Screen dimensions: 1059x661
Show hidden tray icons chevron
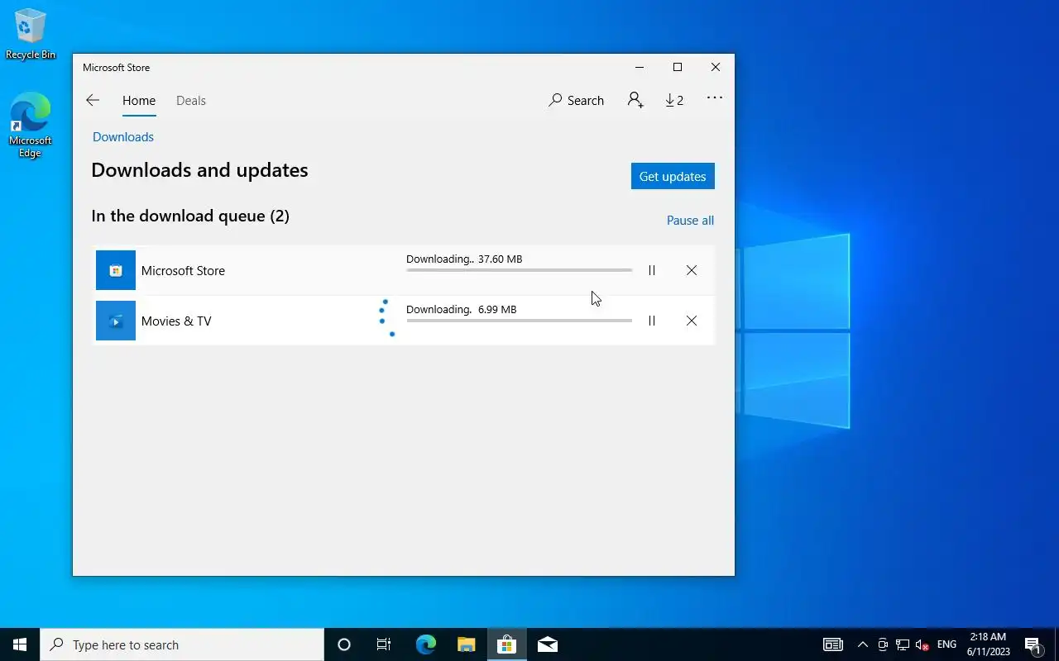(863, 644)
